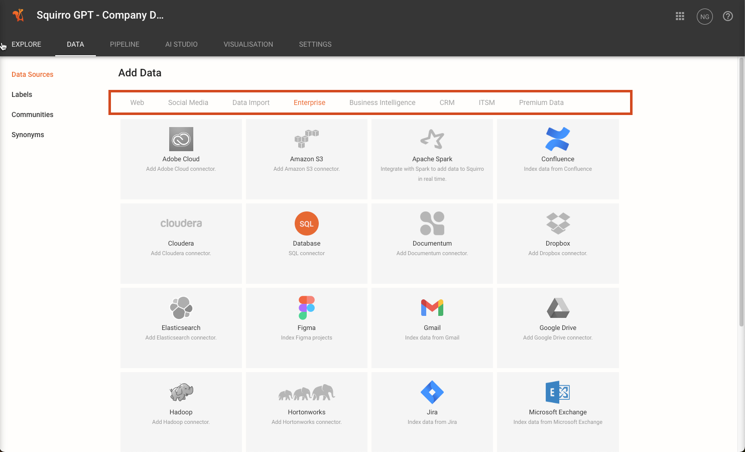The width and height of the screenshot is (745, 452).
Task: Open Labels in the sidebar
Action: (x=22, y=94)
